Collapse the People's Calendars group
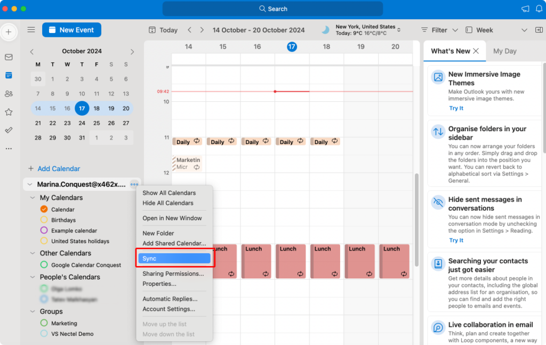This screenshot has width=546, height=345. coord(33,277)
